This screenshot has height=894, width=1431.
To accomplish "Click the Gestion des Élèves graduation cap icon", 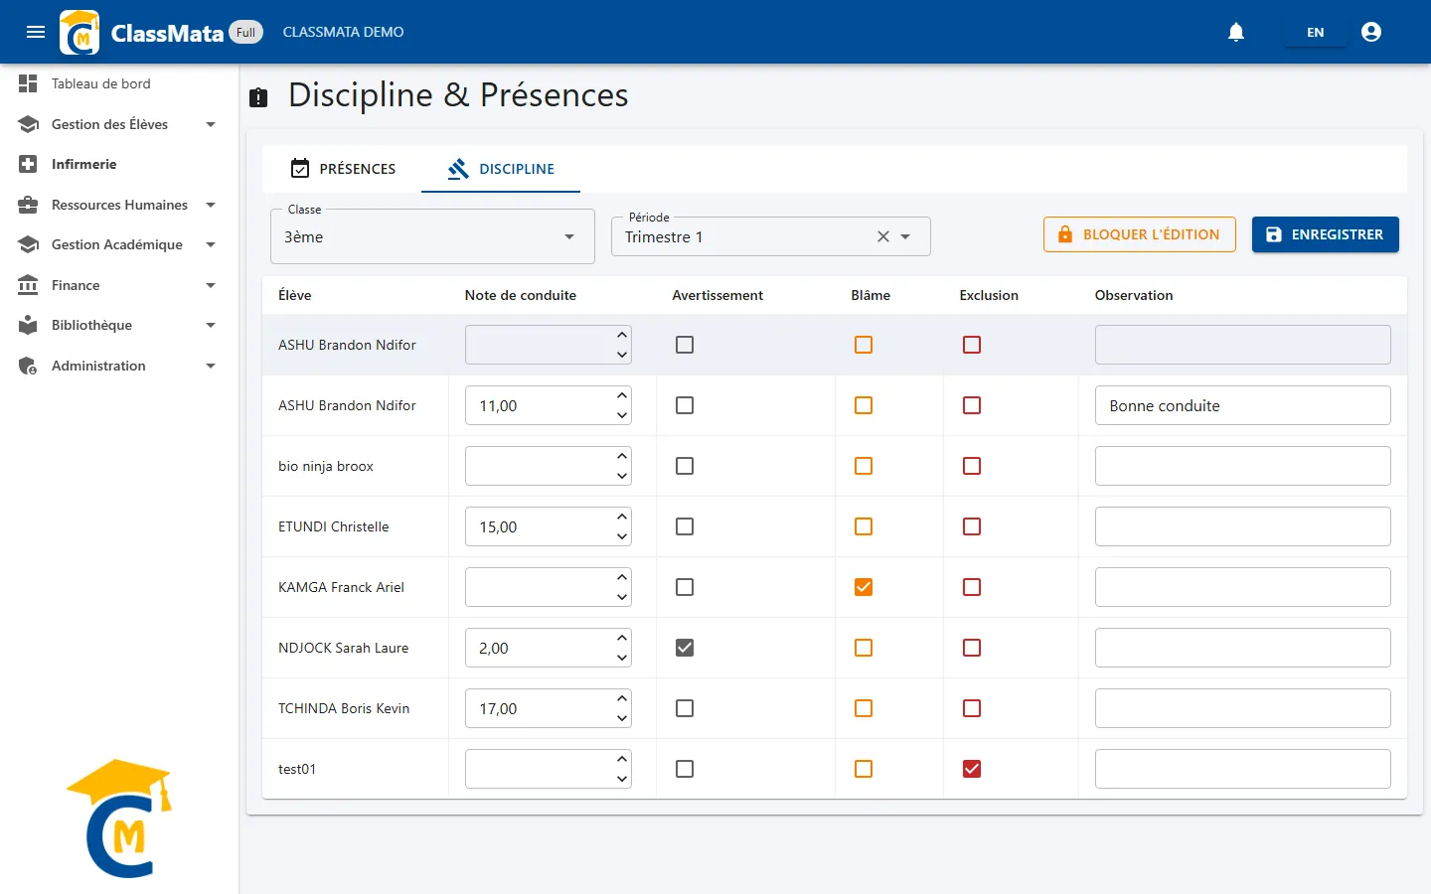I will pos(28,124).
